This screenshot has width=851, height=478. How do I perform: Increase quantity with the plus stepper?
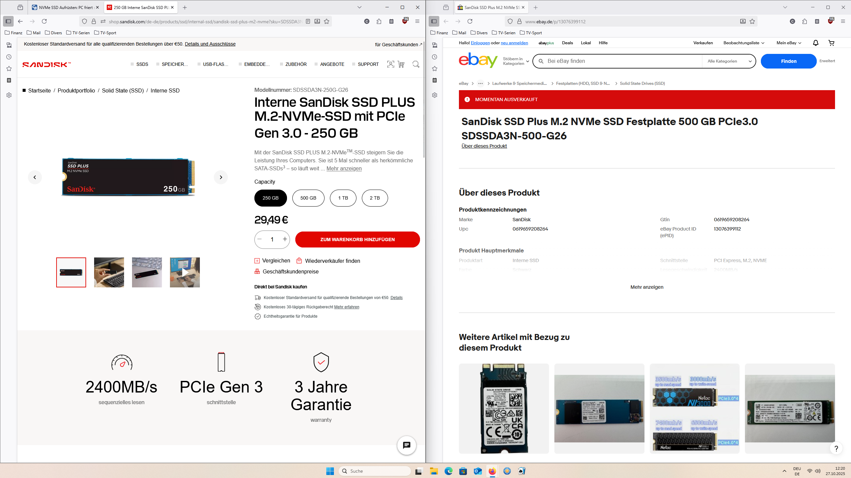click(x=285, y=239)
